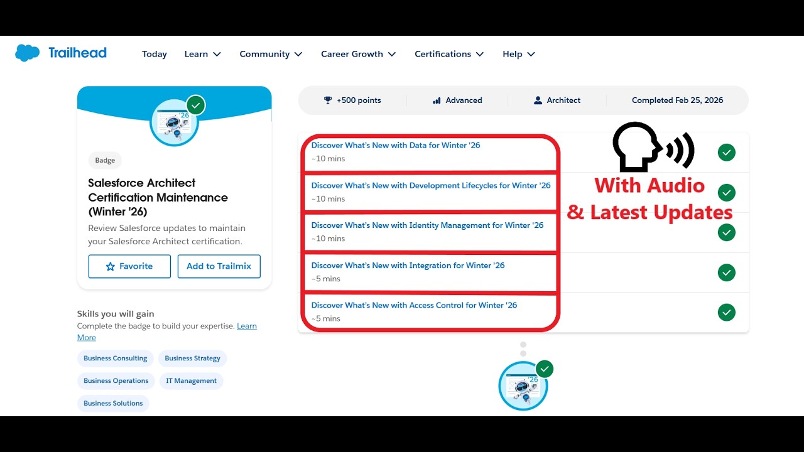Open the Today menu item
Image resolution: width=804 pixels, height=452 pixels.
pyautogui.click(x=155, y=54)
